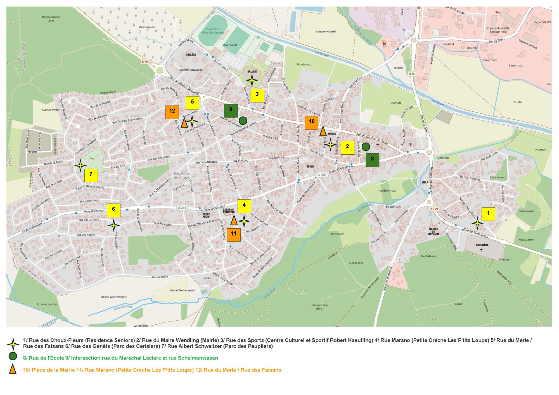Click the yellow marker numbered 5
559x395 pixels.
[192, 103]
